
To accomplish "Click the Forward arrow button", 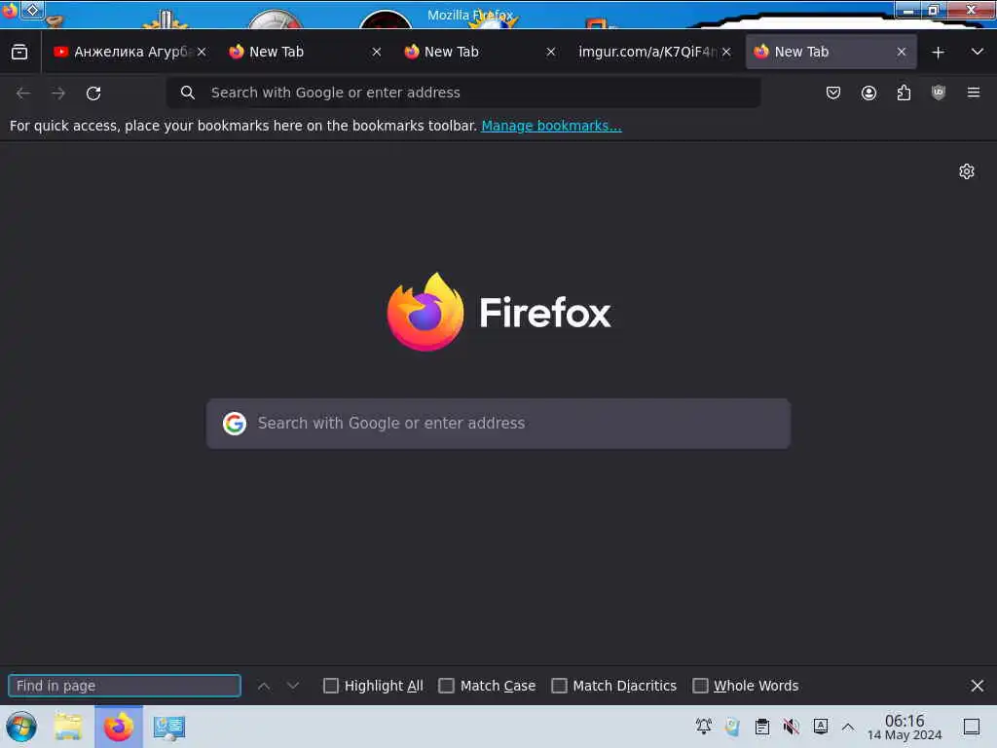I will pos(58,93).
